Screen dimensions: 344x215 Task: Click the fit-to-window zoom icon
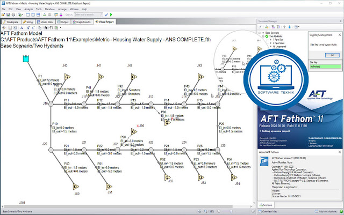coord(199,211)
